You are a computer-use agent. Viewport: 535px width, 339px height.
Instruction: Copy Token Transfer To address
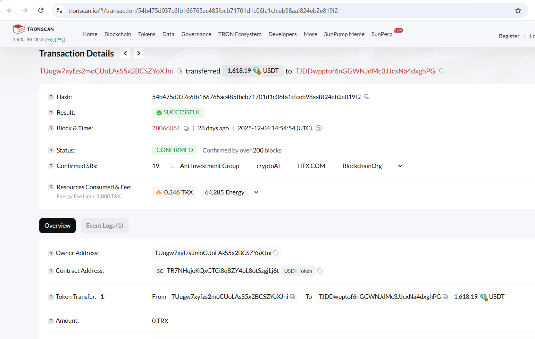[445, 297]
